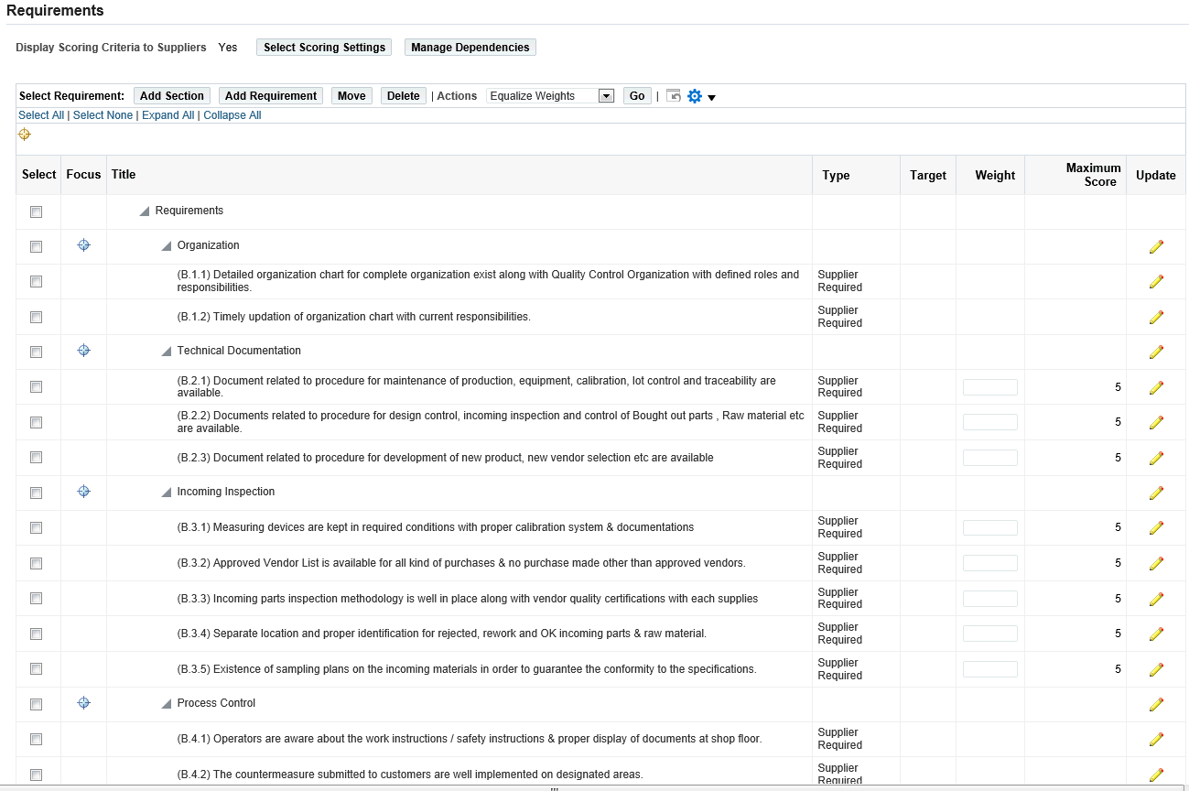This screenshot has height=791, width=1189.
Task: Edit requirement B.3.2 with pencil icon
Action: [1156, 563]
